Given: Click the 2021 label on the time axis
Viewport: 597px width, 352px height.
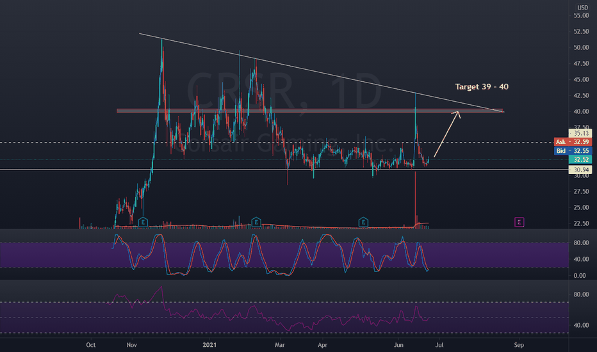Looking at the screenshot, I should tap(209, 345).
